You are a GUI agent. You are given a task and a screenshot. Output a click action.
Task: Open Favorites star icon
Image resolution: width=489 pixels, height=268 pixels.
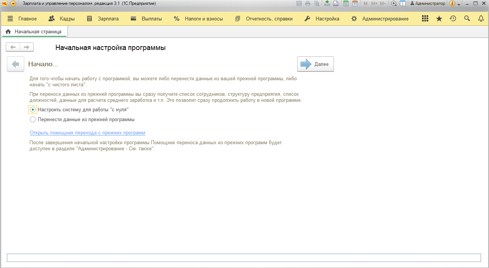[439, 19]
